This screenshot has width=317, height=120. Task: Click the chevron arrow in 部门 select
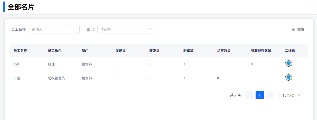tap(151, 29)
